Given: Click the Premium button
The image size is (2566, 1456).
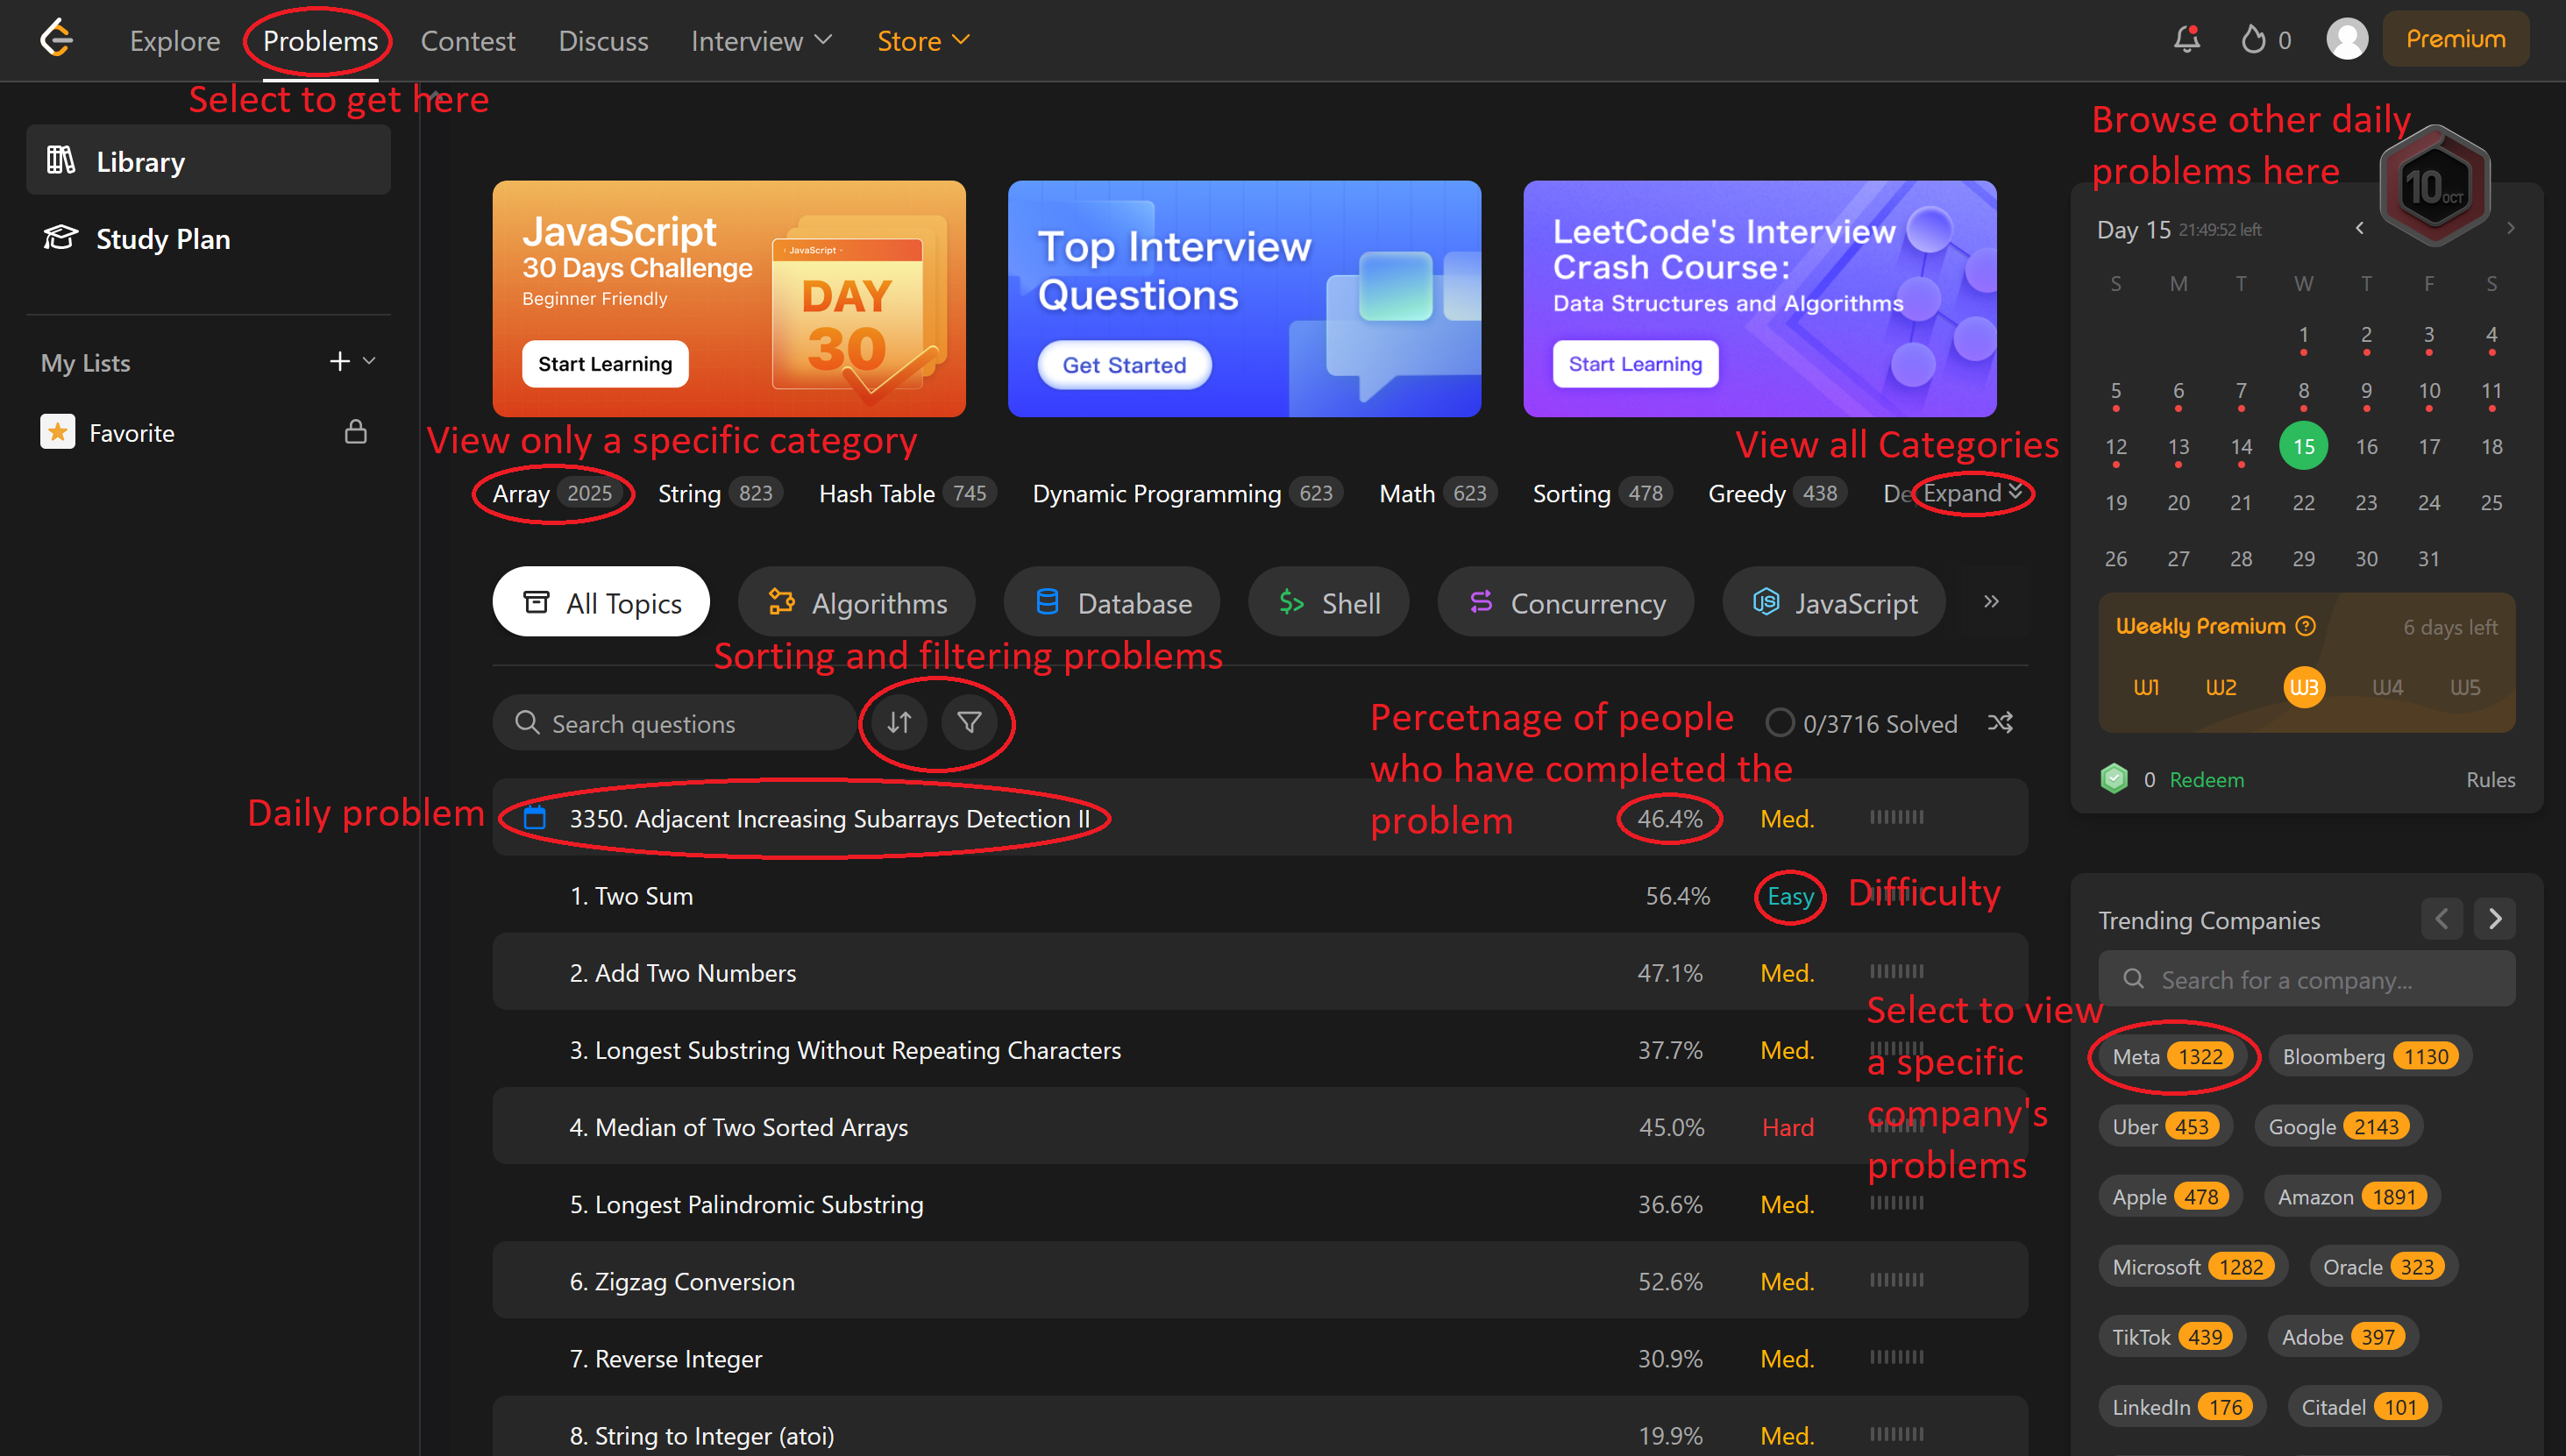Looking at the screenshot, I should [x=2455, y=39].
